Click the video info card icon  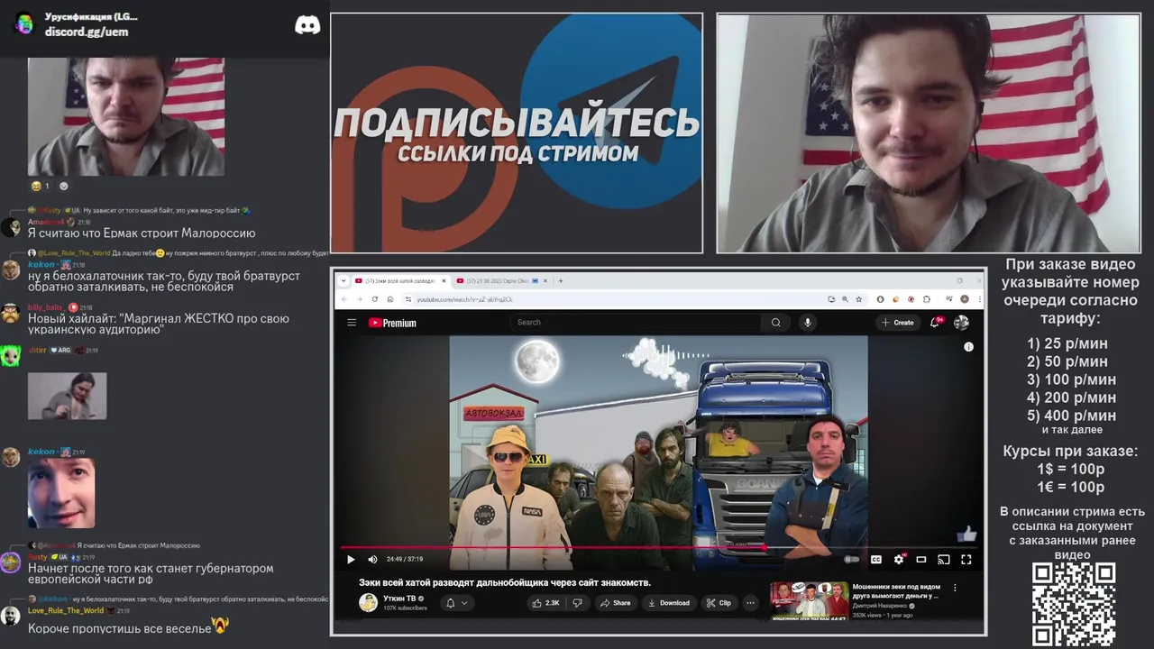968,346
